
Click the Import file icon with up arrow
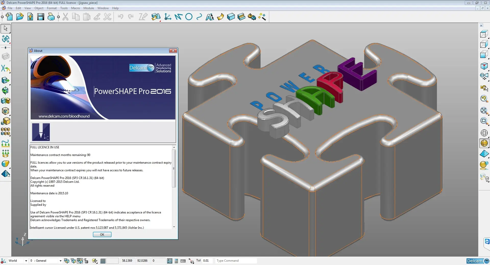pyautogui.click(x=30, y=17)
